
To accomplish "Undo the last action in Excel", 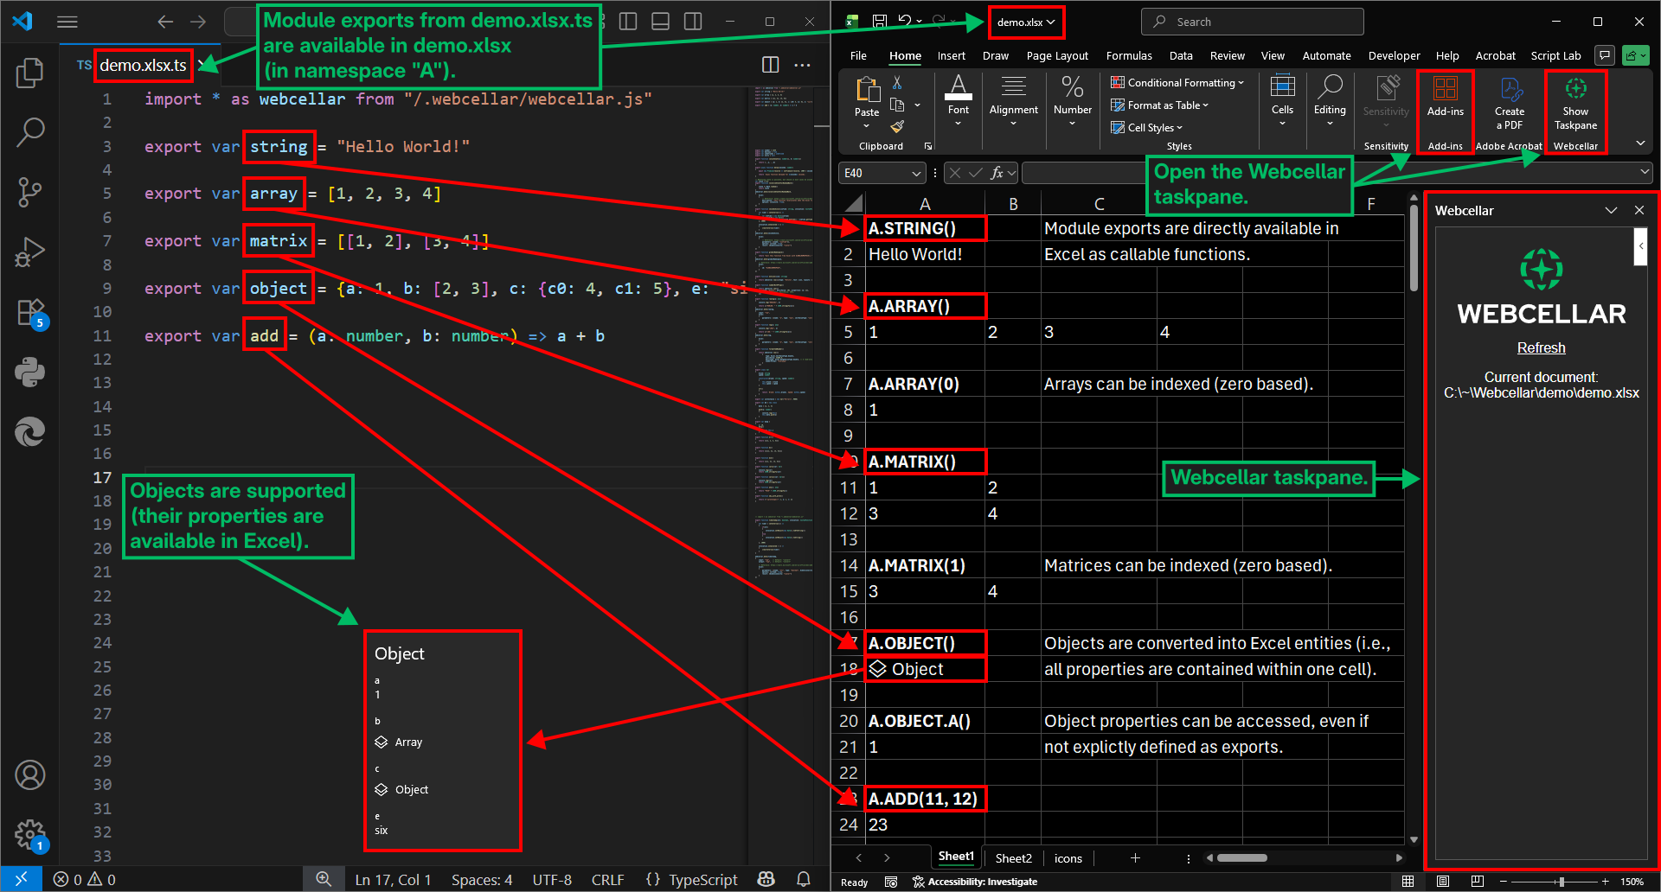I will click(904, 21).
